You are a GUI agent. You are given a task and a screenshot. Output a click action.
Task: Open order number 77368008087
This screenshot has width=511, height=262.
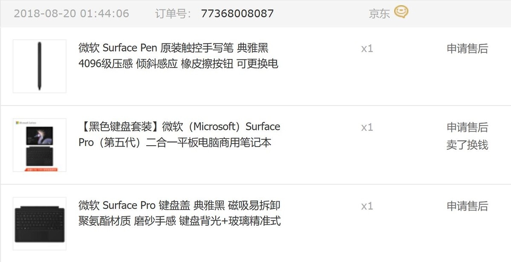point(237,13)
